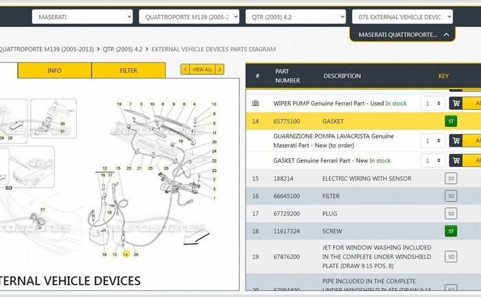Open the MASERATI make dropdown
481x297 pixels.
(x=82, y=17)
